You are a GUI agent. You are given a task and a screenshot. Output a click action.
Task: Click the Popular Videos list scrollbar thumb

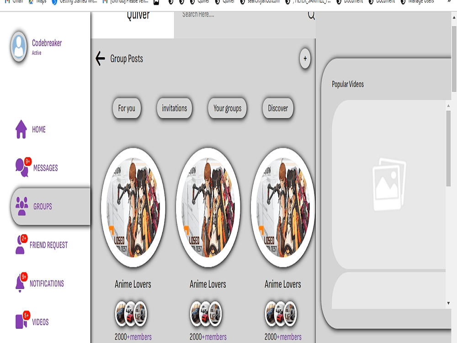coord(448,148)
